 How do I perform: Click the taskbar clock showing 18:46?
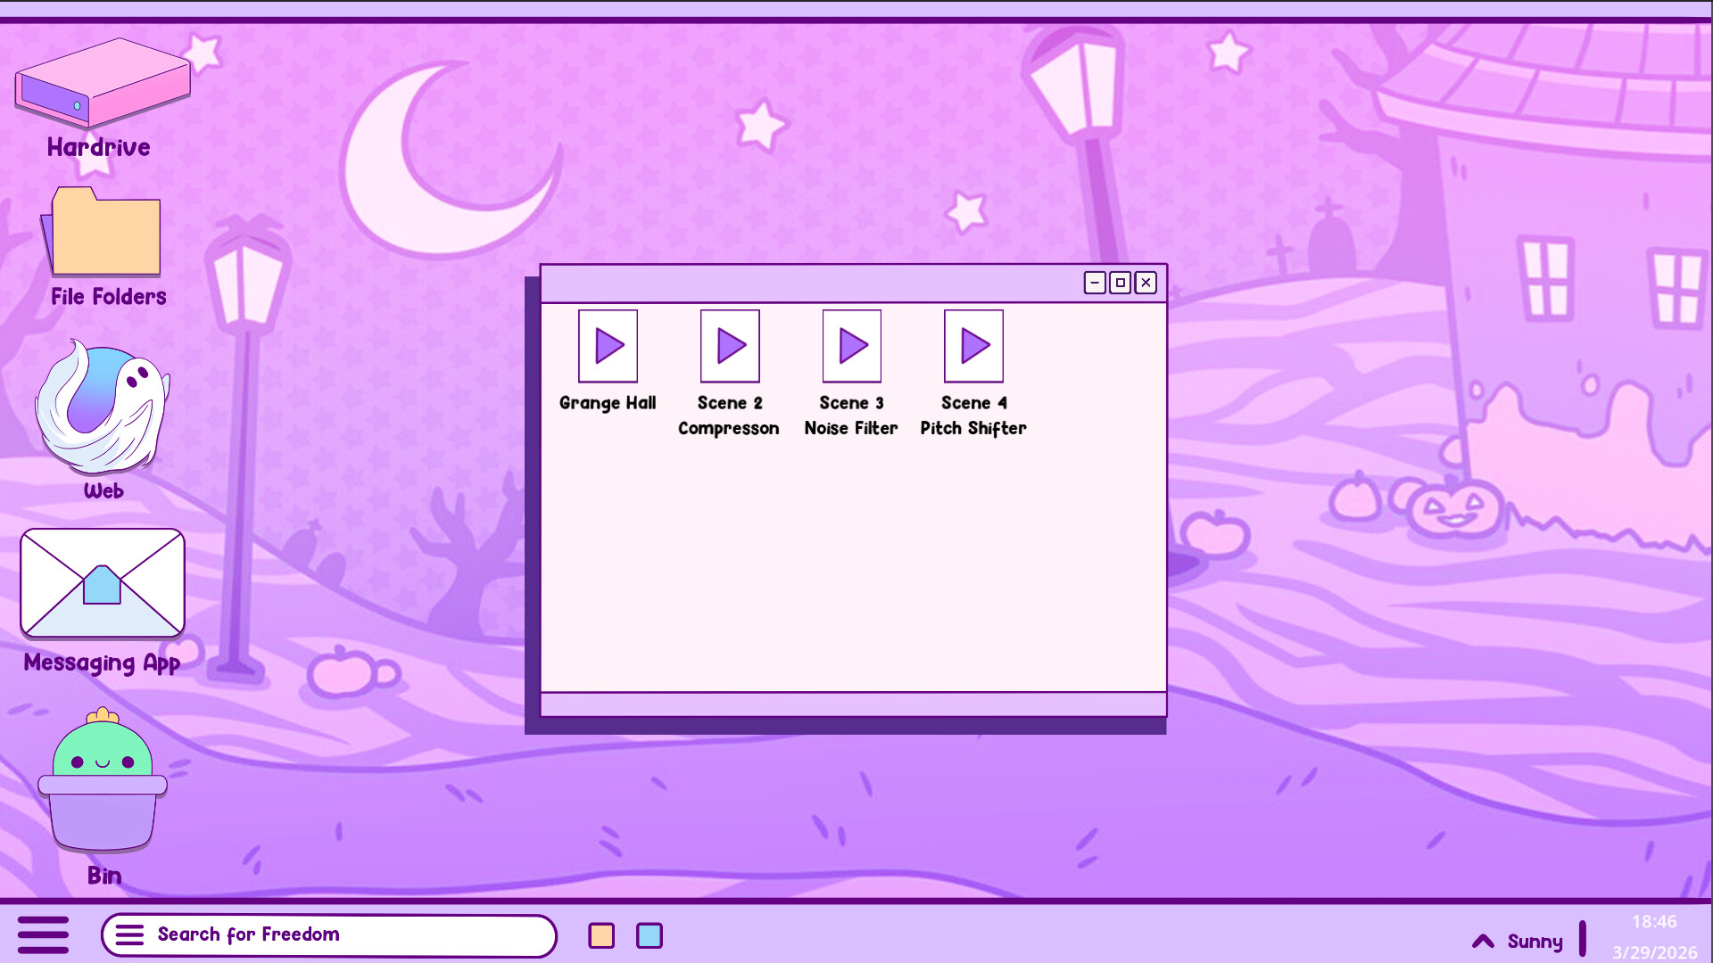[1654, 922]
